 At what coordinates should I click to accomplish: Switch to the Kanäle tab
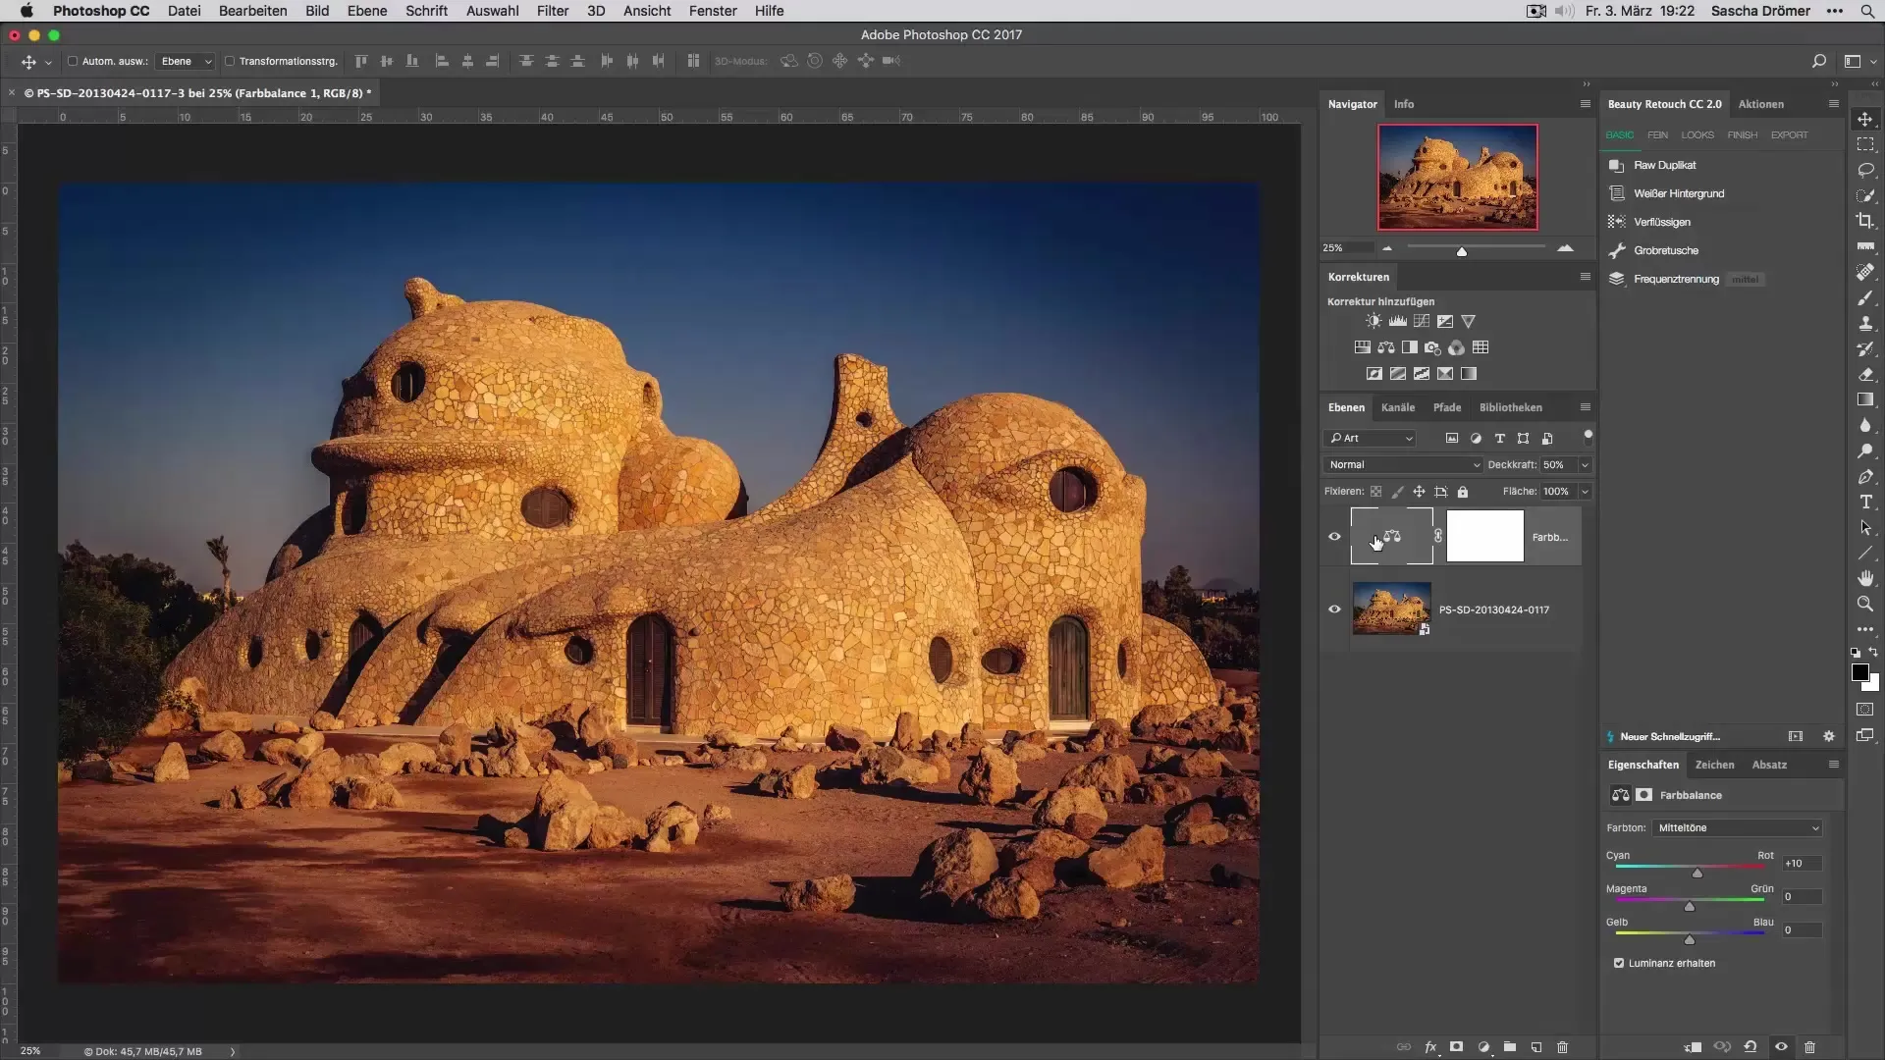click(1397, 407)
